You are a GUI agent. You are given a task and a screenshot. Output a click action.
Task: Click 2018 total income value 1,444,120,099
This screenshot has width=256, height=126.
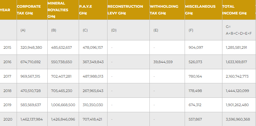(x=237, y=91)
